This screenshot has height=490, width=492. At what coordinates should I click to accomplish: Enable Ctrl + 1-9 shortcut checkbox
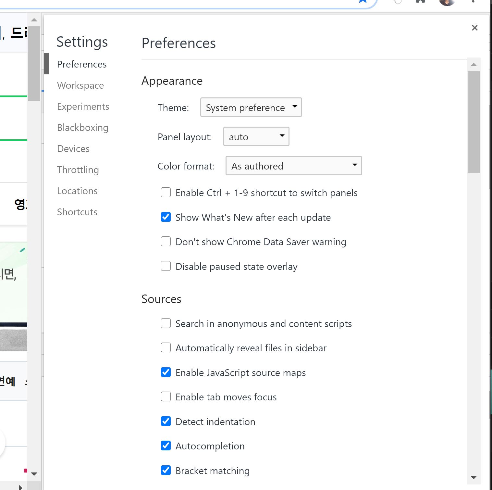point(166,193)
